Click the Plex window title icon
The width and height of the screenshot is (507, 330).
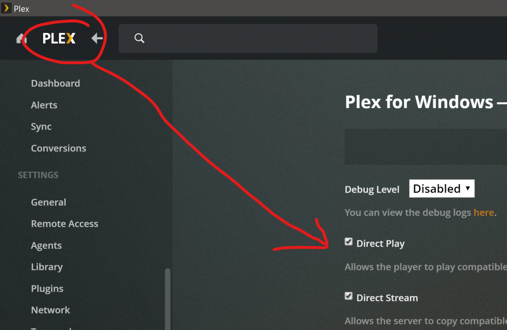coord(6,8)
